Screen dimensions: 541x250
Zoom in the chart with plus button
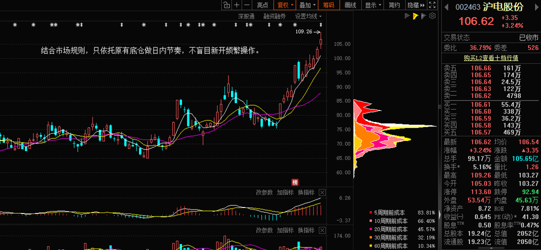tap(236, 5)
